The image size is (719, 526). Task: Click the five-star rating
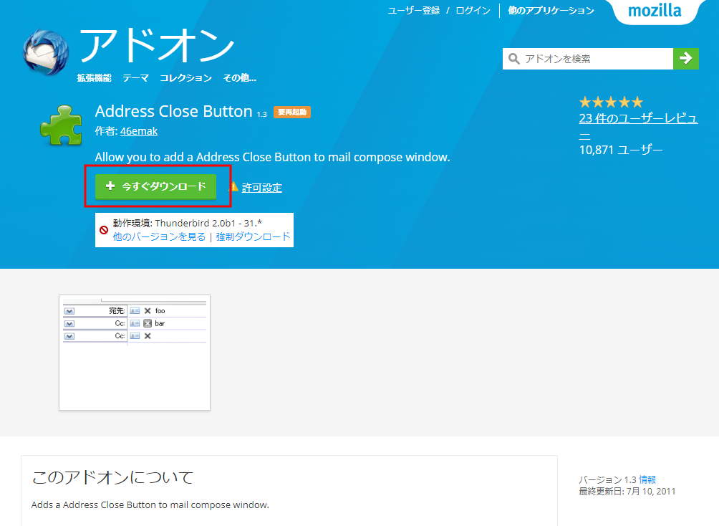(611, 102)
